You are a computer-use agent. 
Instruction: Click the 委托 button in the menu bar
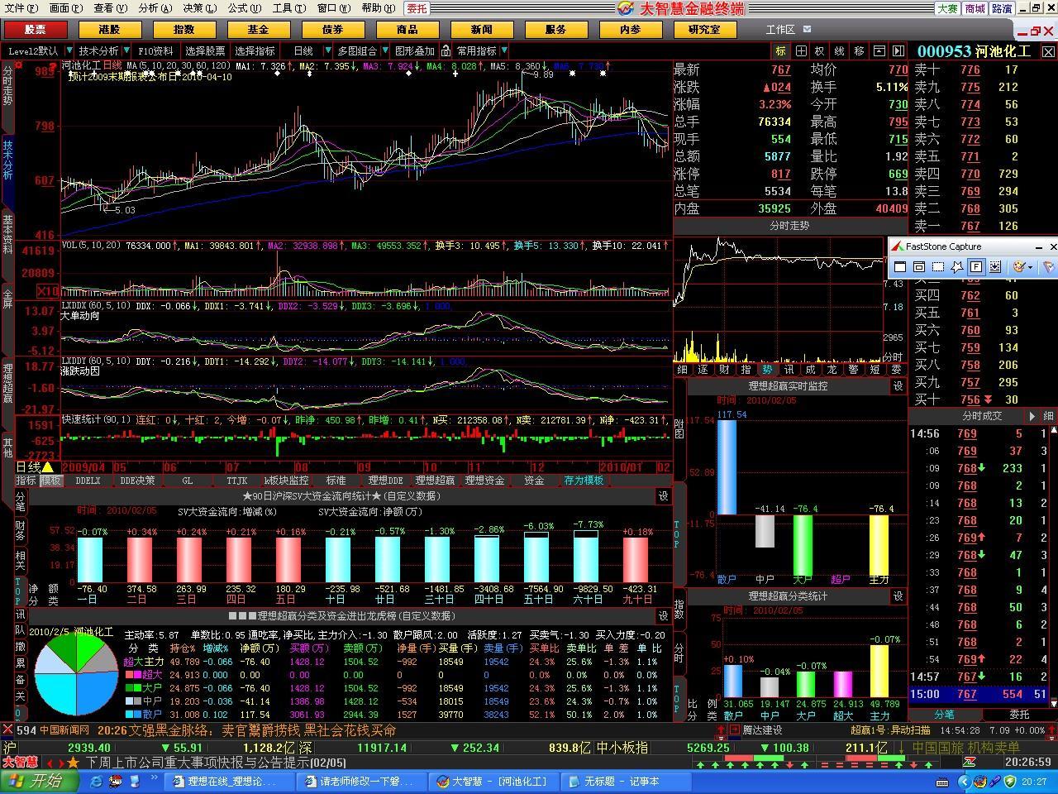click(x=417, y=8)
